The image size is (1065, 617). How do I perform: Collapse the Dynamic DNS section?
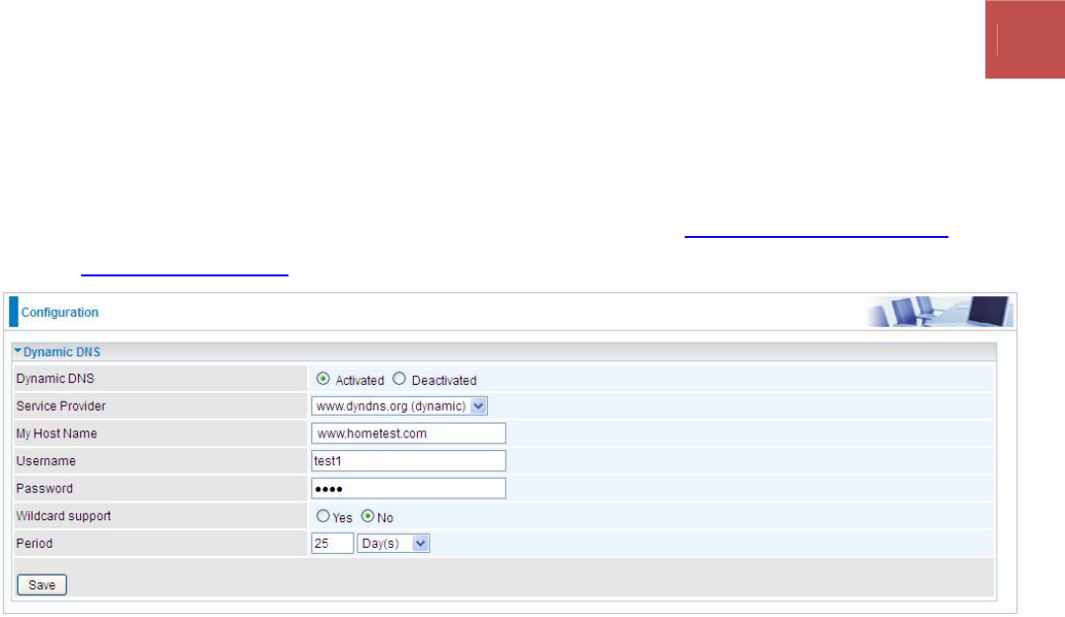click(18, 351)
